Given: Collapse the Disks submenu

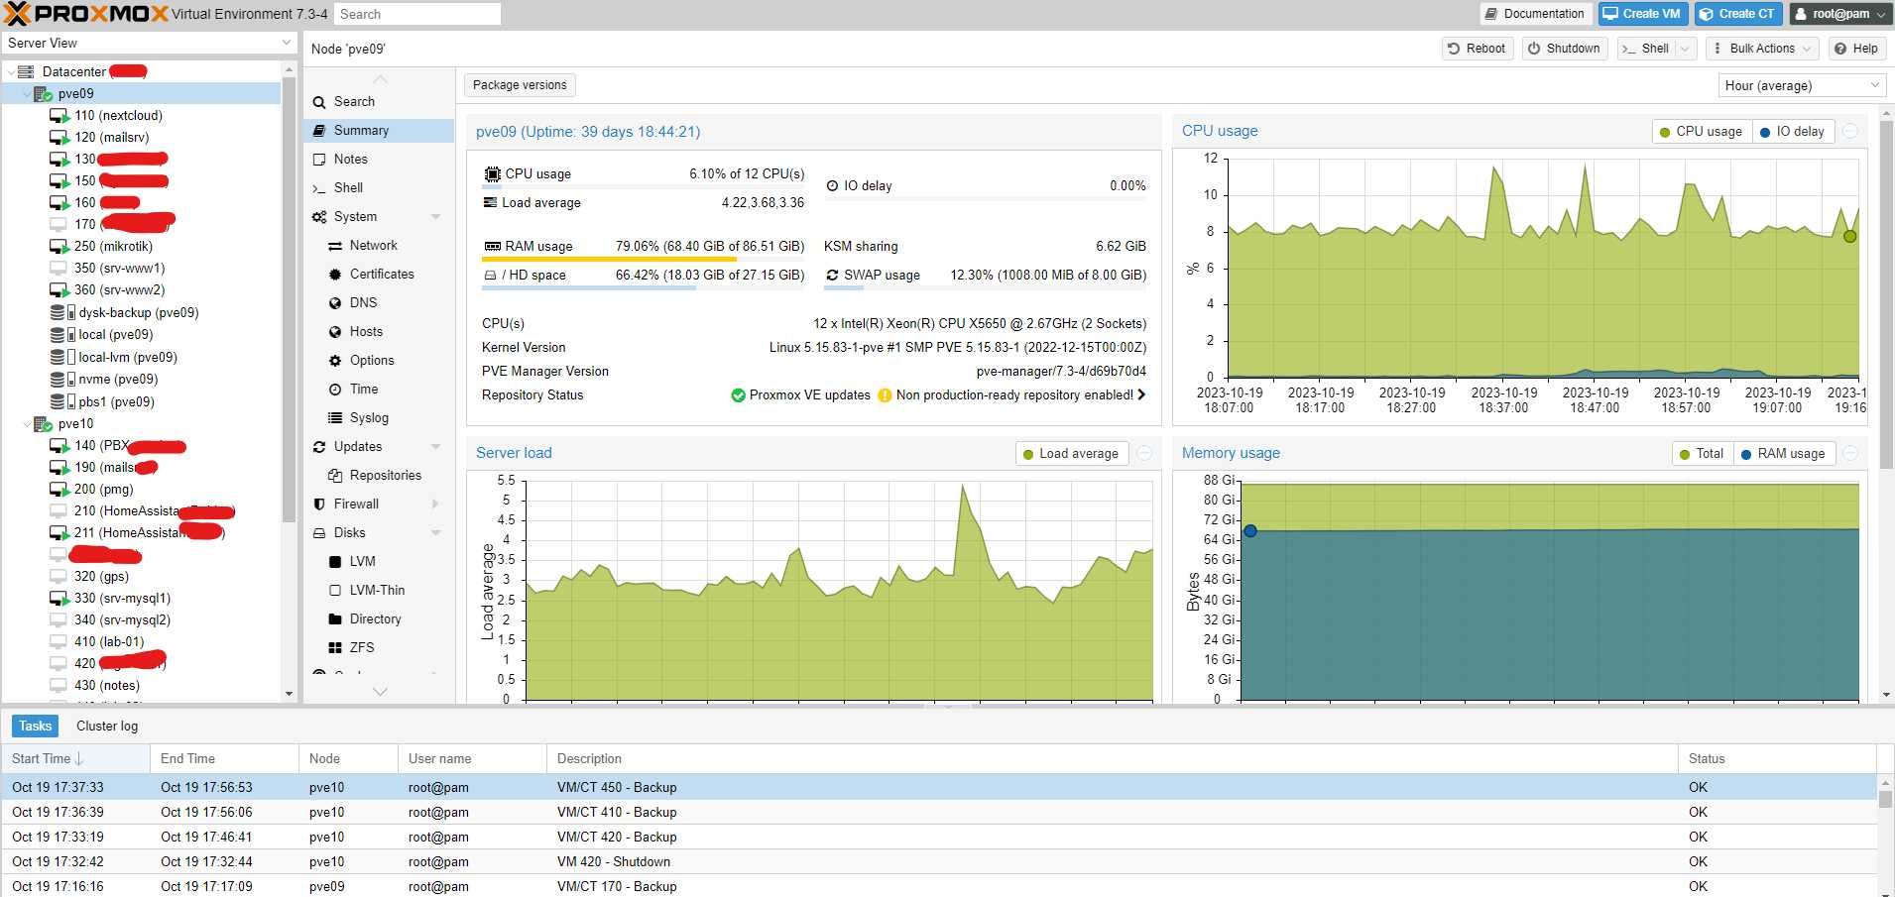Looking at the screenshot, I should tap(435, 533).
